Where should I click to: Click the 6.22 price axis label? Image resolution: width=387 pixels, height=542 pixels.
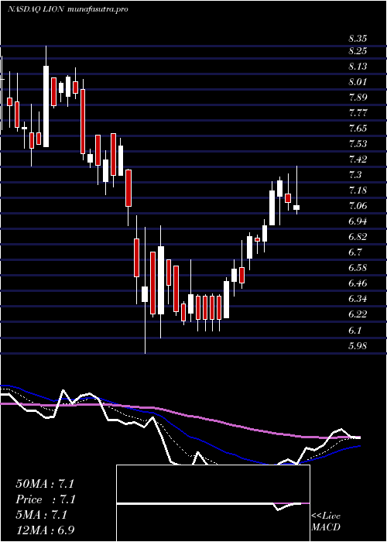358,314
